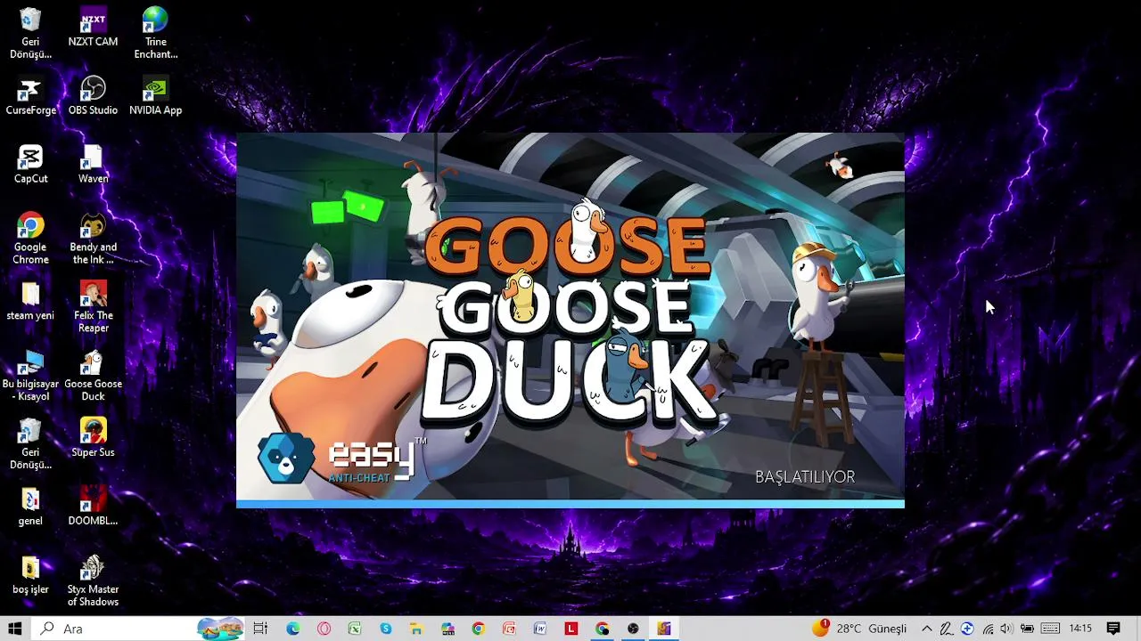The width and height of the screenshot is (1141, 641).
Task: Switch to OBS Studio on the taskbar
Action: point(633,629)
